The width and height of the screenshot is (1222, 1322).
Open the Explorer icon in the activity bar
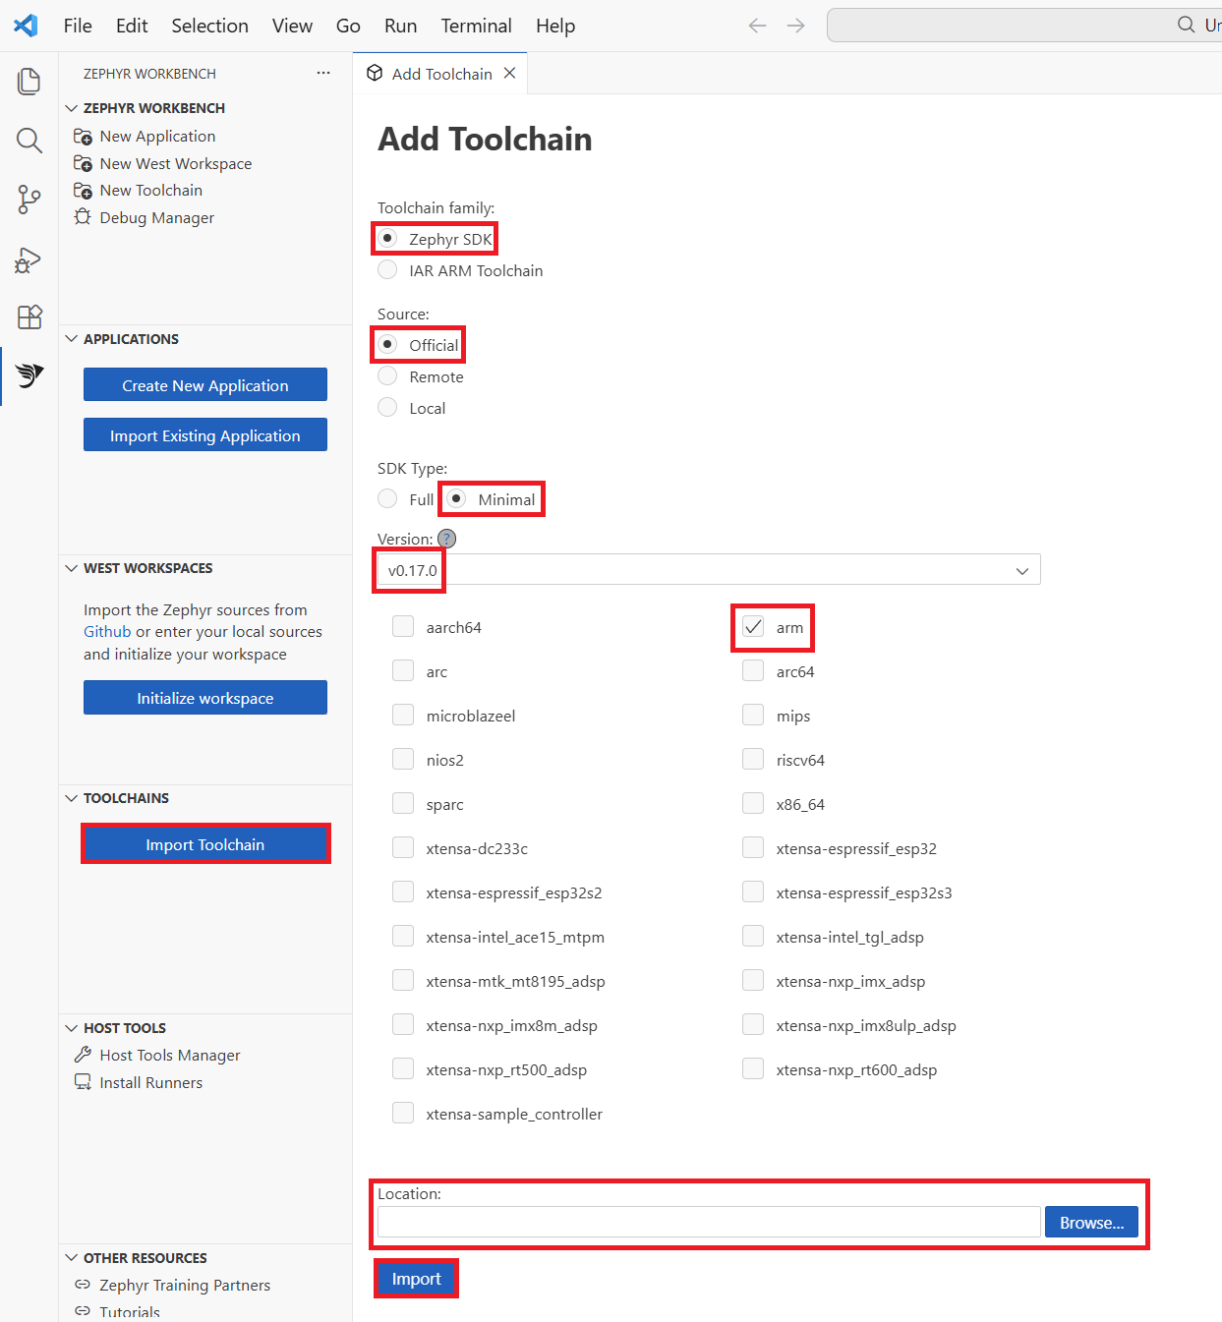(29, 82)
